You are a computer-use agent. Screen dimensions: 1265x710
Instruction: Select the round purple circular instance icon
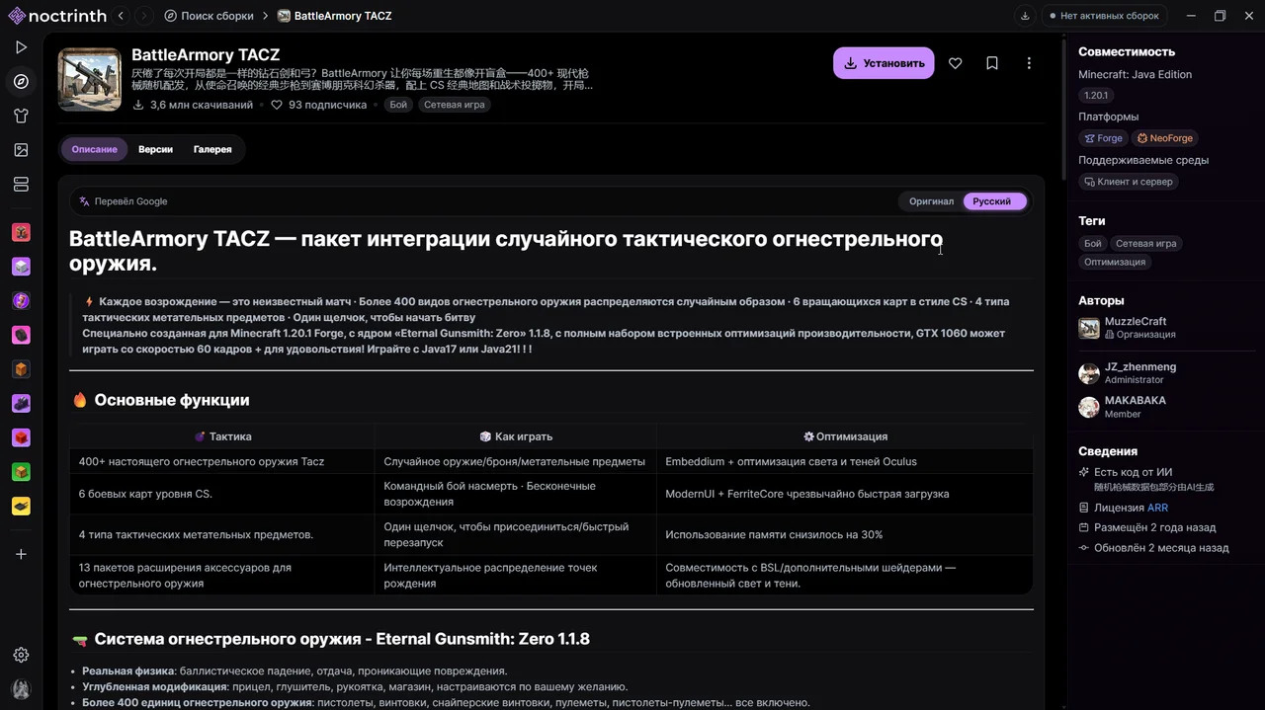pos(21,301)
